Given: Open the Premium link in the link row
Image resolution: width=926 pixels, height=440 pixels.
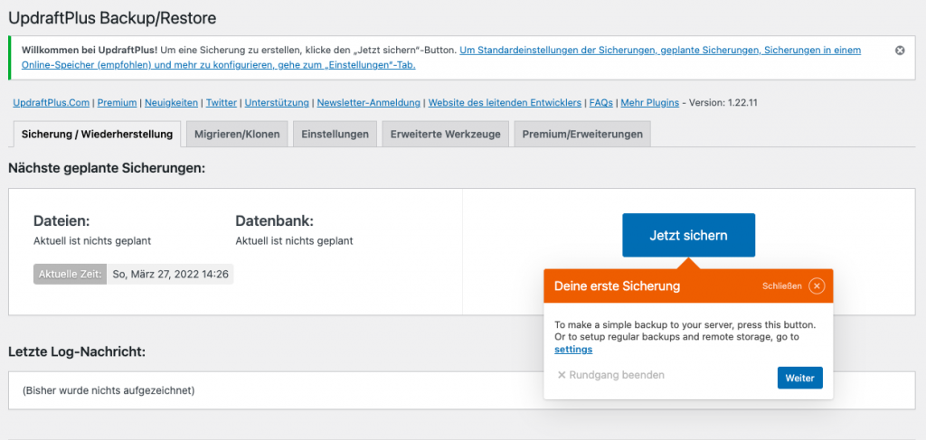Looking at the screenshot, I should (x=117, y=103).
